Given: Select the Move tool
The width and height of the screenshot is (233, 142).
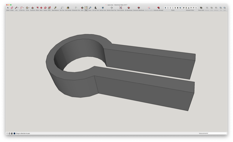Looking at the screenshot, I should click(x=41, y=8).
